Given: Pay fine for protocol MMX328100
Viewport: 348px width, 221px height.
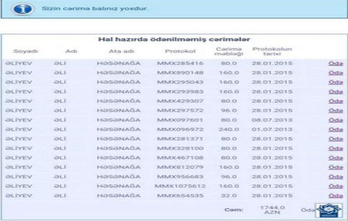Looking at the screenshot, I should (336, 148).
